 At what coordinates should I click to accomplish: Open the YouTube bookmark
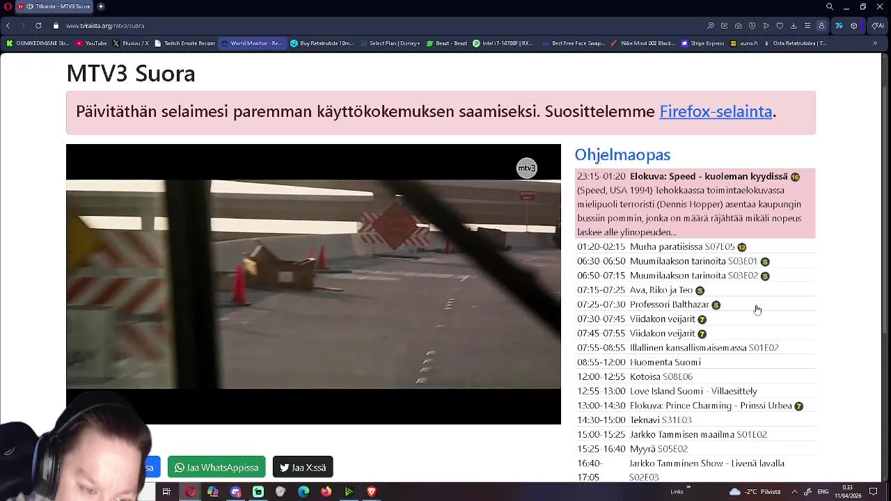point(91,43)
